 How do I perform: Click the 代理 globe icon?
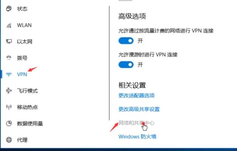click(9, 140)
